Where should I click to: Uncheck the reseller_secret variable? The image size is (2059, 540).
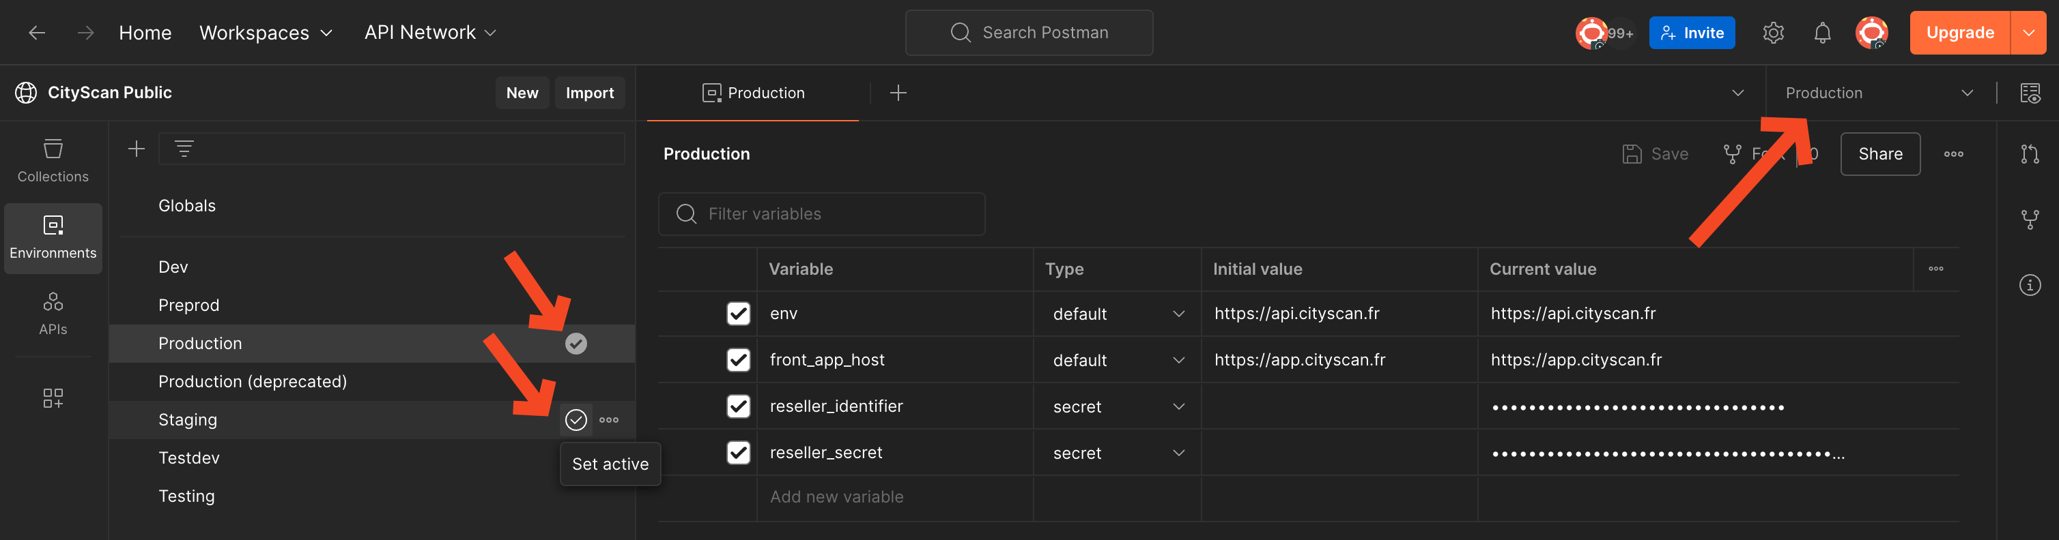(739, 453)
